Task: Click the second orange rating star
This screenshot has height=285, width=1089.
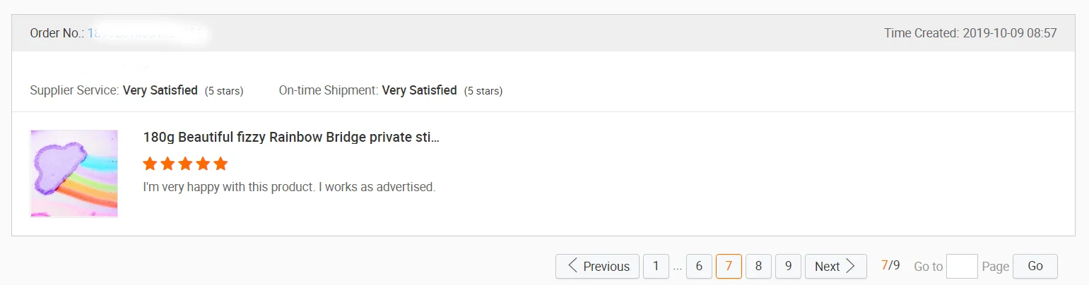Action: coord(167,164)
